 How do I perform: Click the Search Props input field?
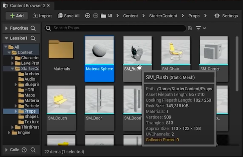point(118,28)
